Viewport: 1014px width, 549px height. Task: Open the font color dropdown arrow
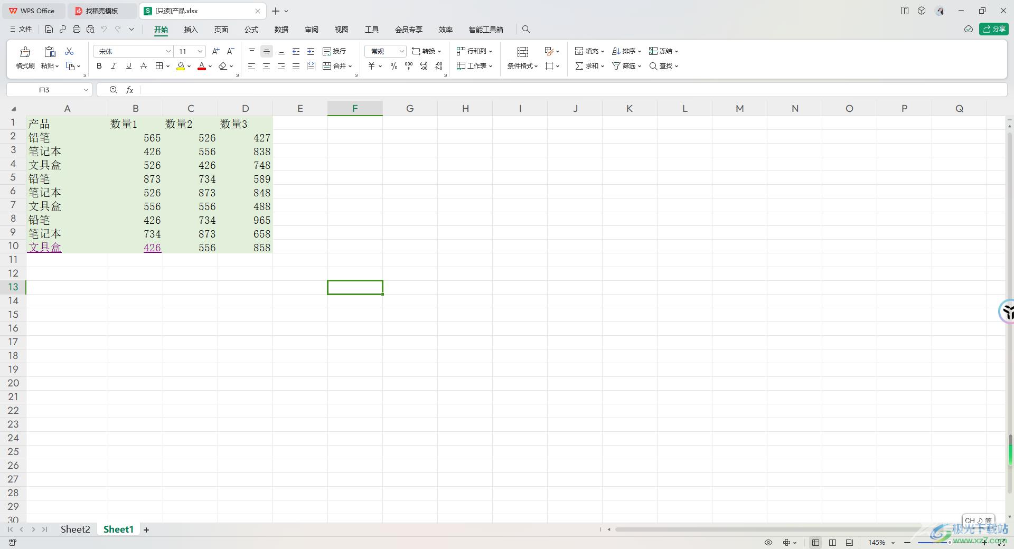coord(210,67)
